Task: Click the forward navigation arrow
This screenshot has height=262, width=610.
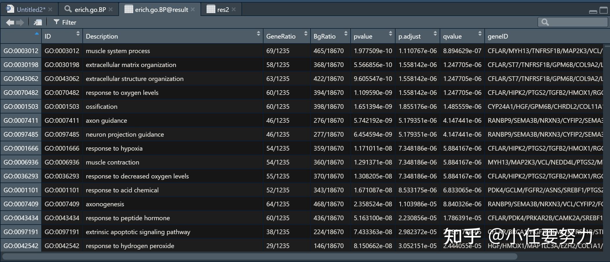Action: pos(20,22)
